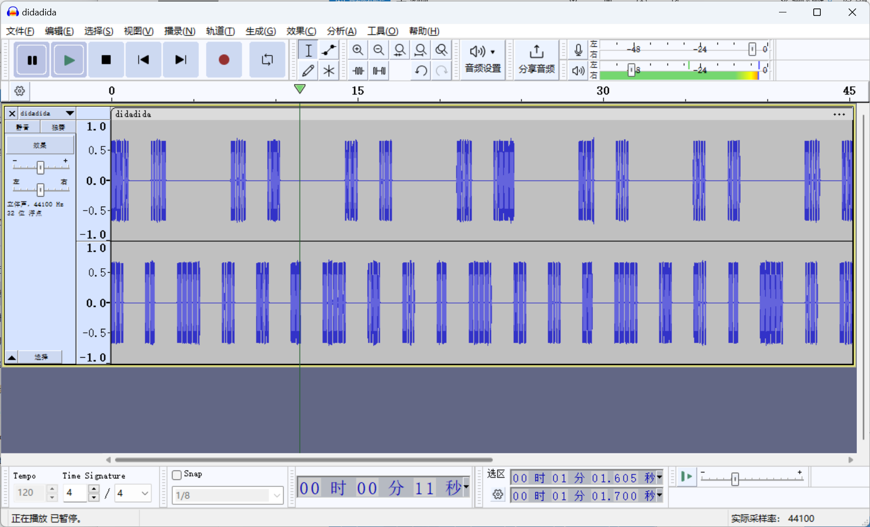Click the 分享音频 share audio button

pos(536,60)
